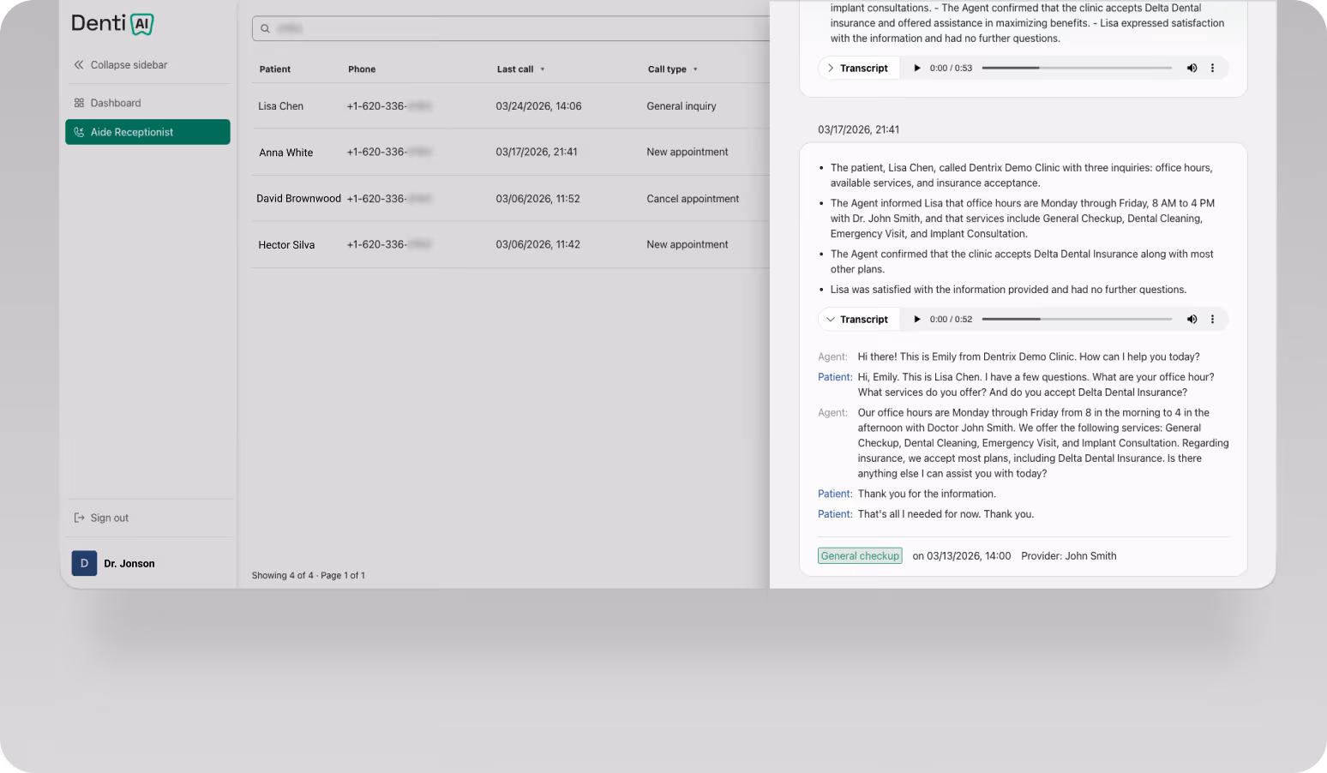The width and height of the screenshot is (1327, 773).
Task: Collapse Transcript for the 0:52 recording
Action: tap(858, 320)
